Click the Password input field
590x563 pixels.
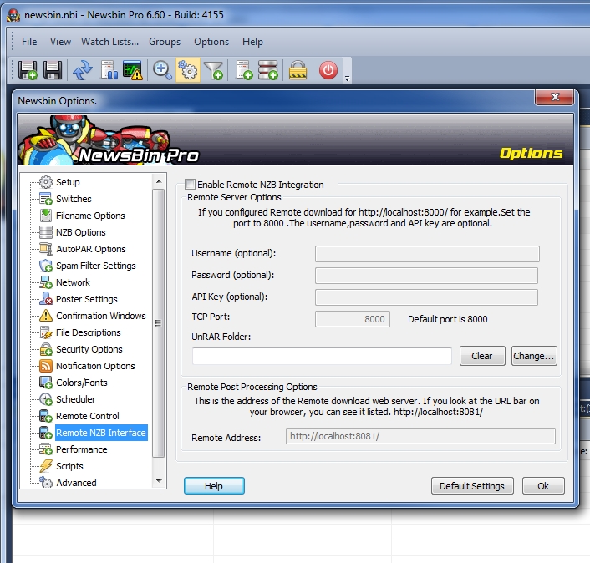(426, 276)
